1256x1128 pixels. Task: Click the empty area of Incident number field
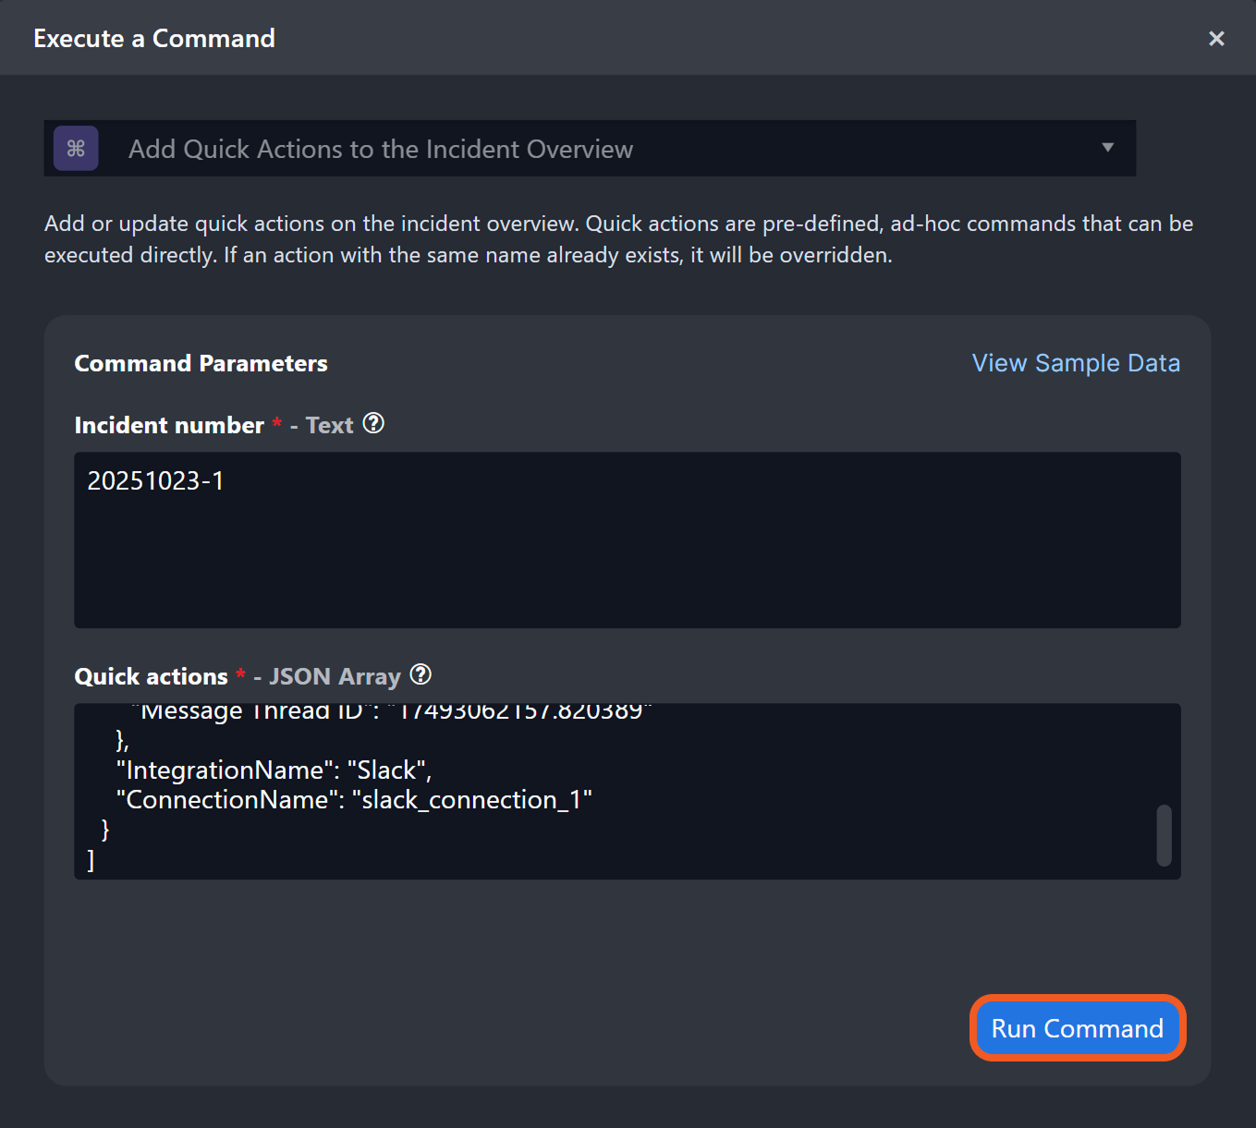point(627,573)
